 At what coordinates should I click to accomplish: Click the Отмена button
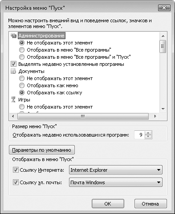tap(151, 204)
